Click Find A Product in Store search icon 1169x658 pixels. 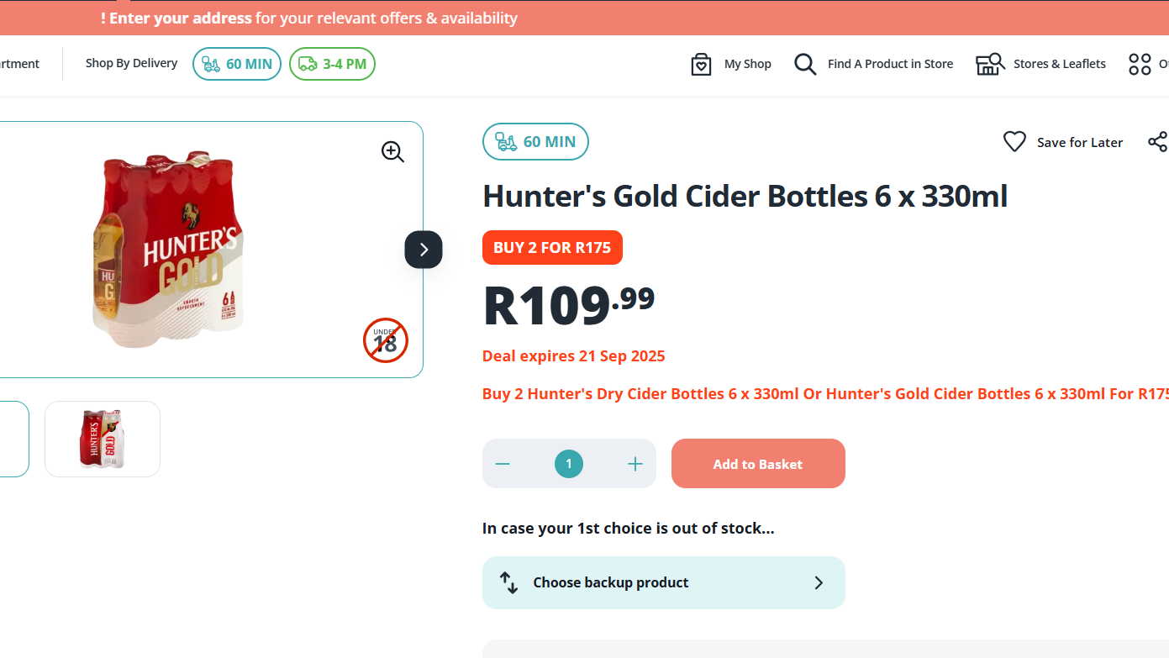[805, 64]
